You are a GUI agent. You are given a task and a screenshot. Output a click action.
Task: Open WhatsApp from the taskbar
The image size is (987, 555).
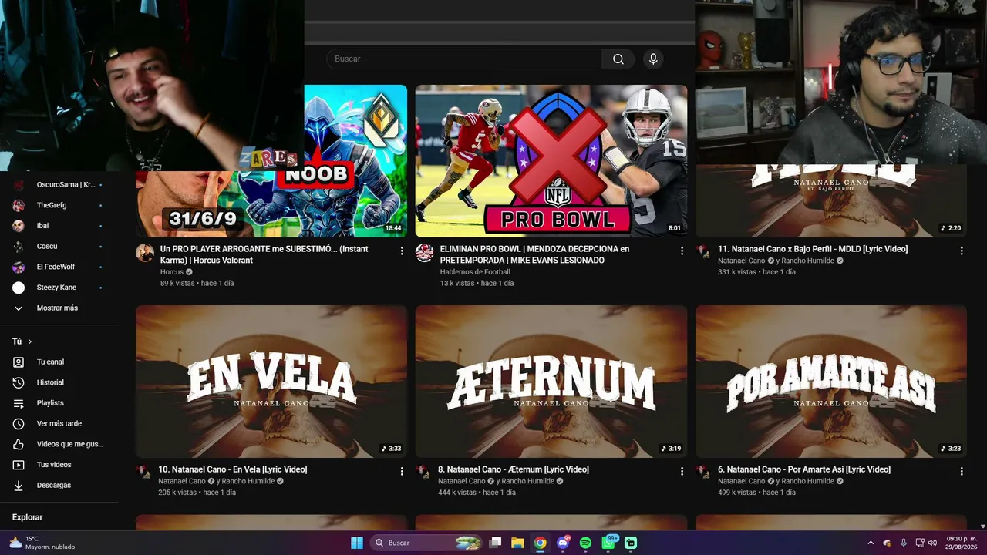608,543
